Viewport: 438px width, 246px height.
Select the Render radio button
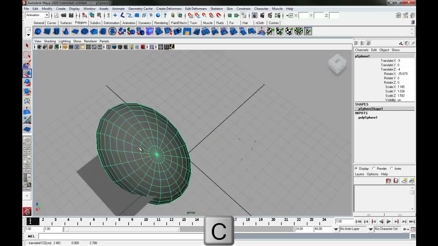374,168
